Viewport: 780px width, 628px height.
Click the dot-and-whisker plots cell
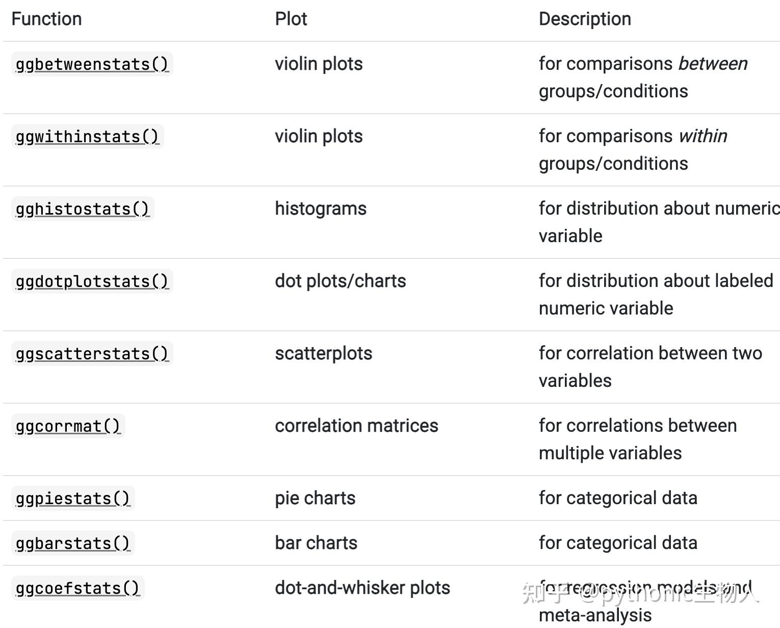pos(362,588)
